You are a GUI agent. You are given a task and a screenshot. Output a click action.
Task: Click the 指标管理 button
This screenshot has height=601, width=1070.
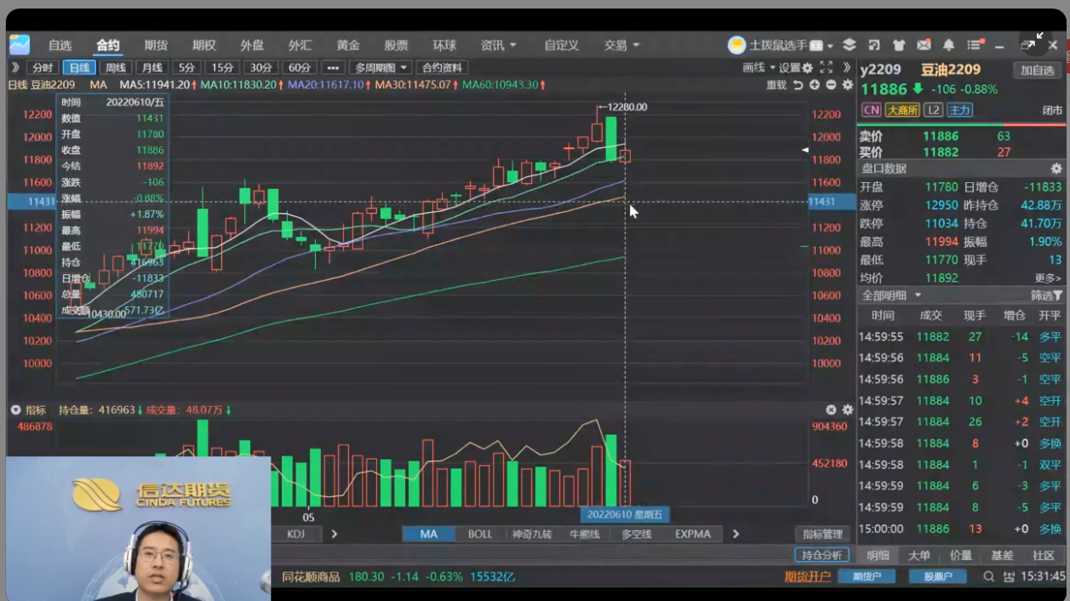[822, 534]
